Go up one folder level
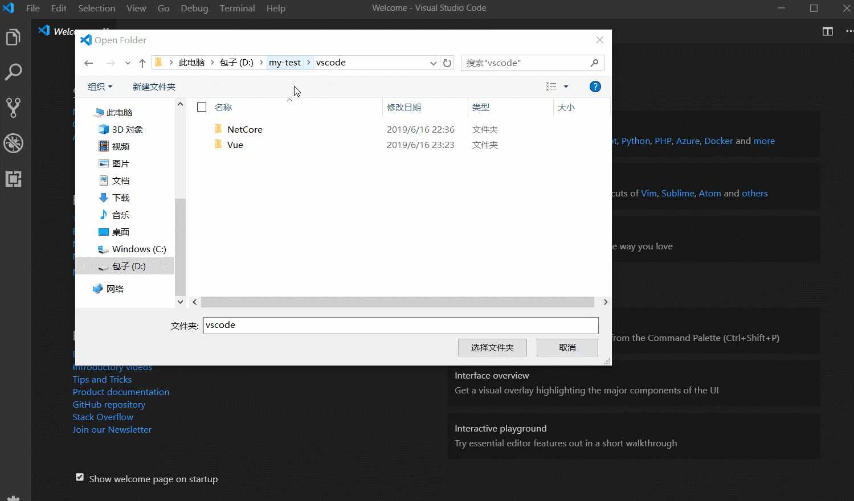The width and height of the screenshot is (854, 501). tap(142, 63)
